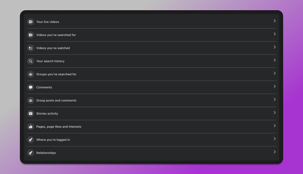Expand Pages, page likes and interests chevron
The height and width of the screenshot is (174, 303).
(275, 126)
